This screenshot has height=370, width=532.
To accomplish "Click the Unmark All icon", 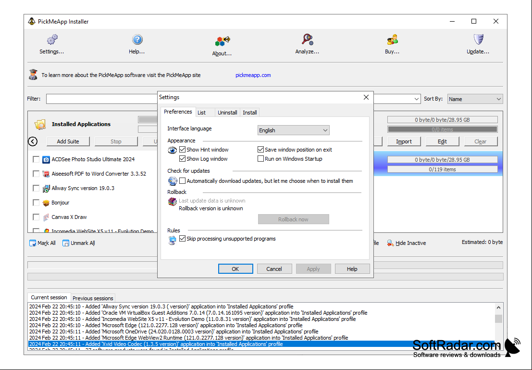I will pos(66,243).
